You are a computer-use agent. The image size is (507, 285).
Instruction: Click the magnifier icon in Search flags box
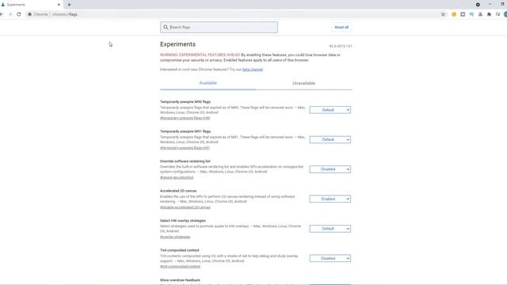(x=166, y=27)
